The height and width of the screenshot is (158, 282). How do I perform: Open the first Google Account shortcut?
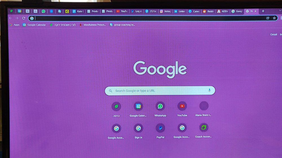pyautogui.click(x=116, y=131)
